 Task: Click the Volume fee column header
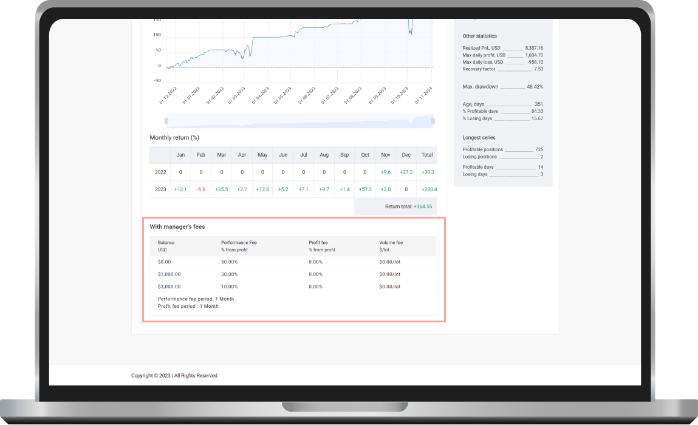click(x=391, y=243)
